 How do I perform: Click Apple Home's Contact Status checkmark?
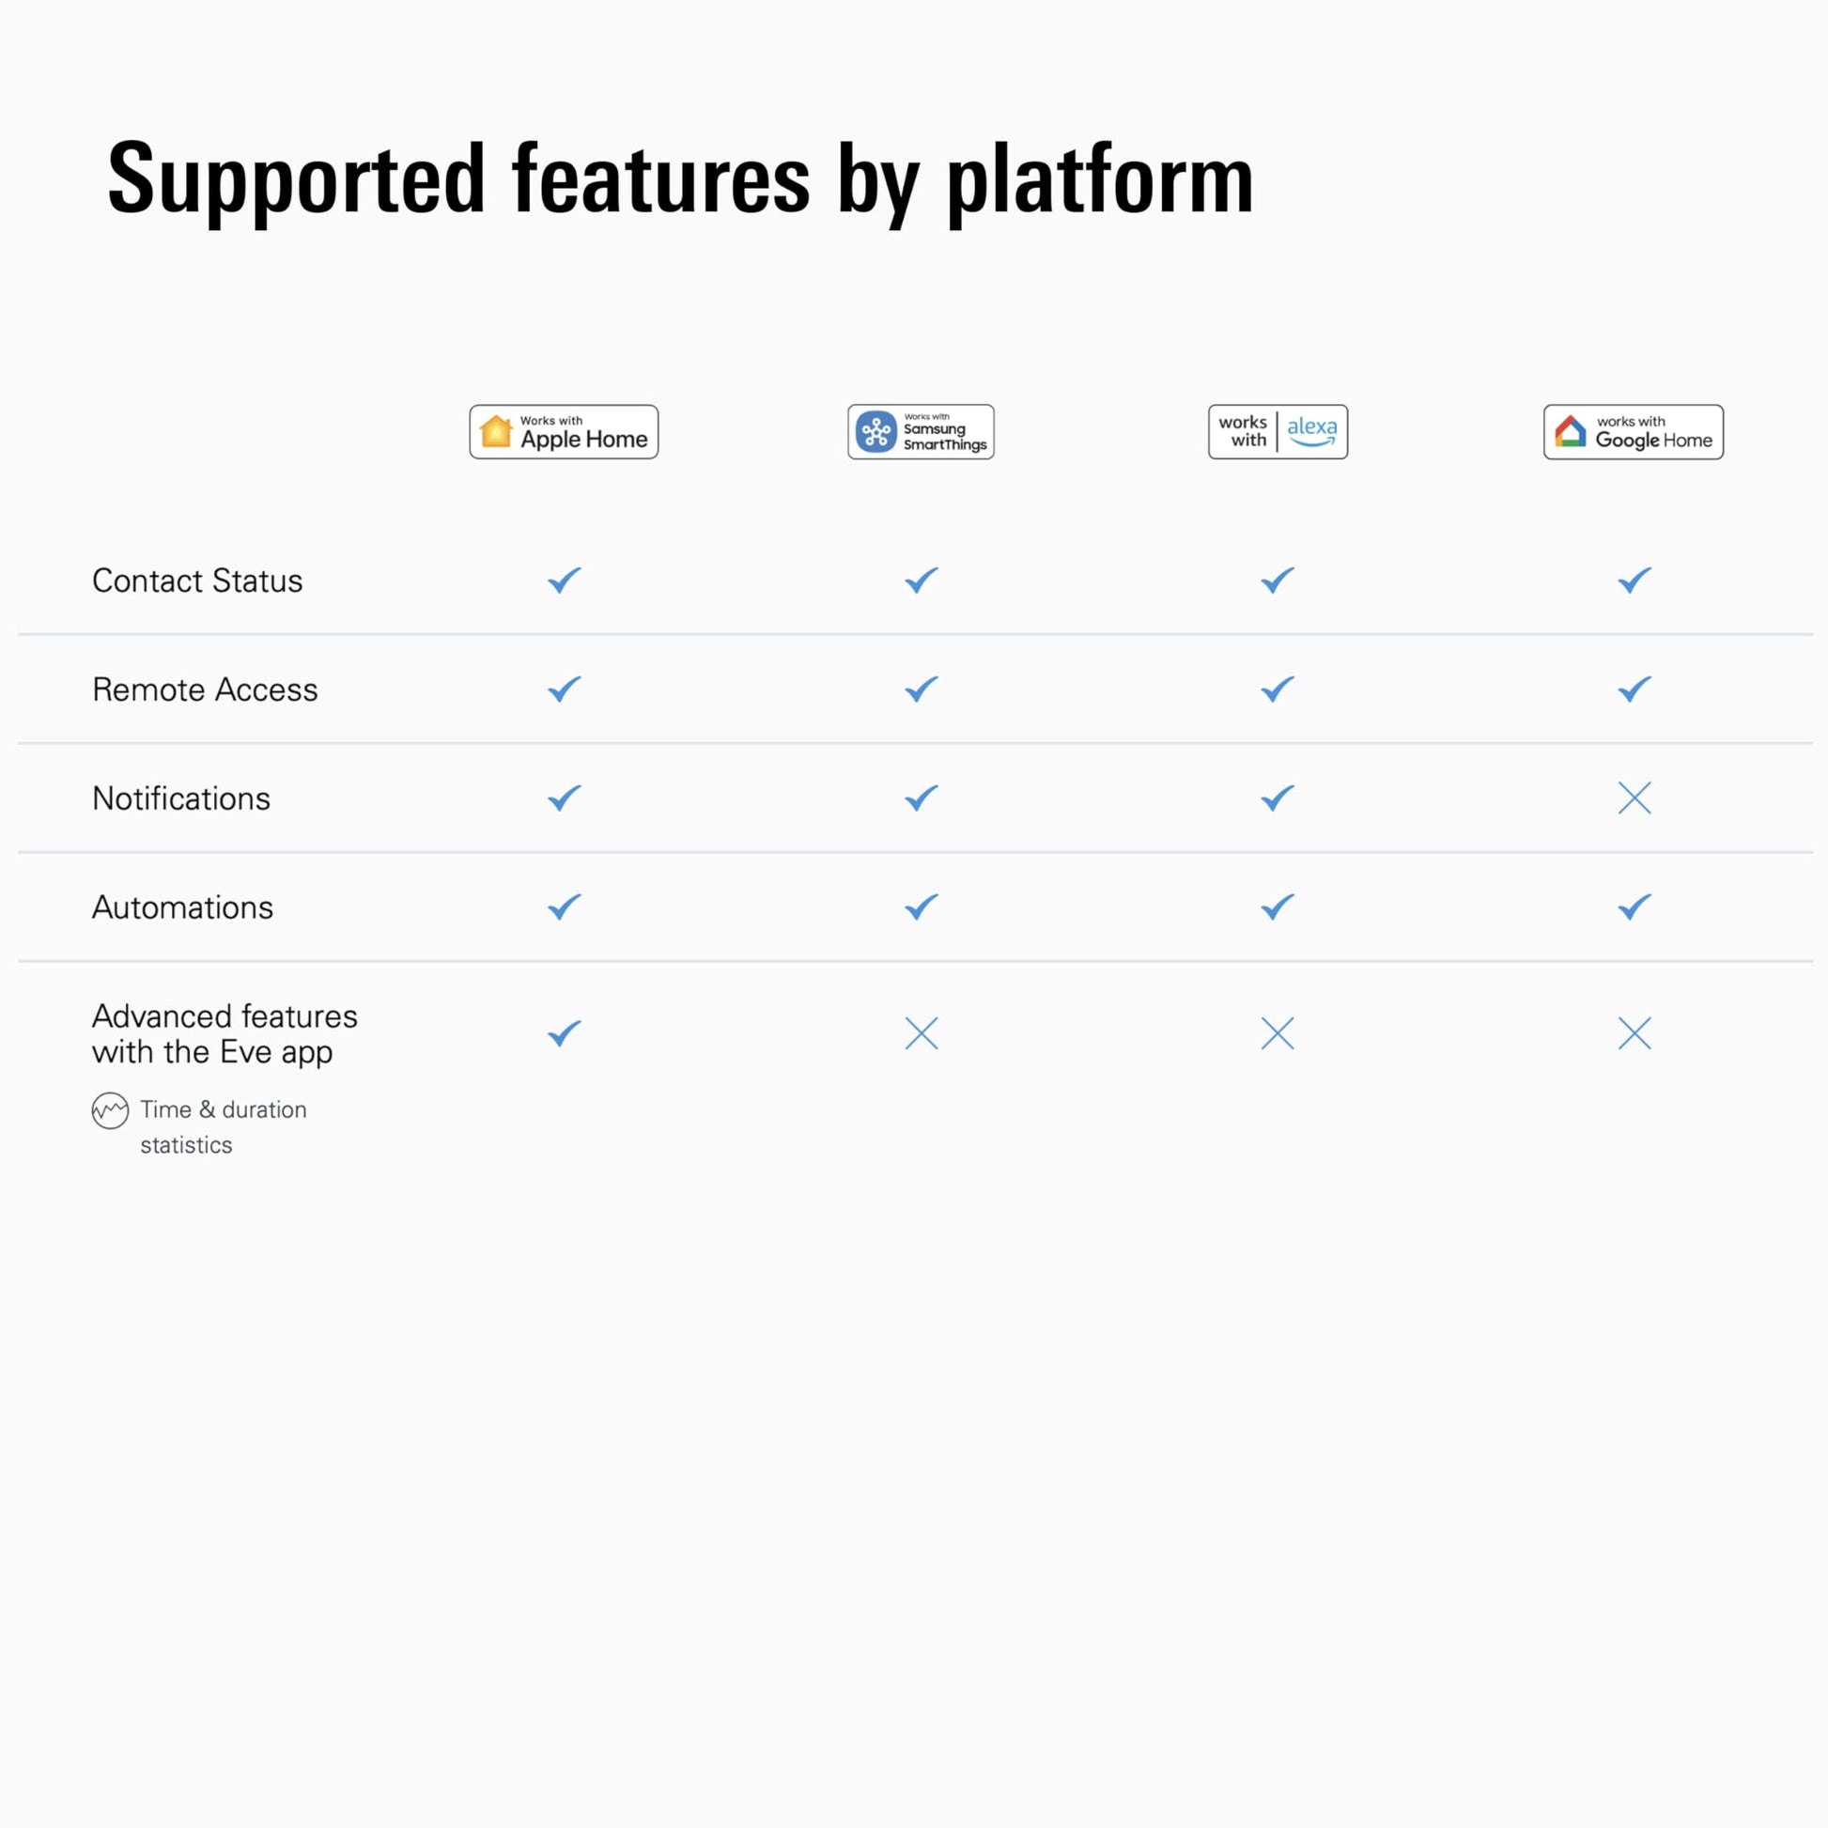pyautogui.click(x=564, y=580)
